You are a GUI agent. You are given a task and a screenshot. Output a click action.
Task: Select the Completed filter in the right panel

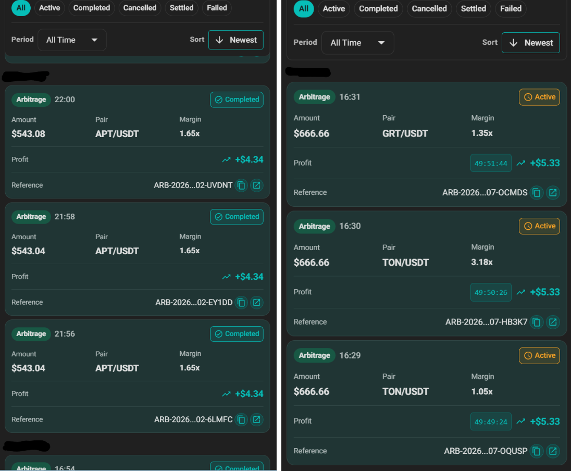pyautogui.click(x=378, y=8)
